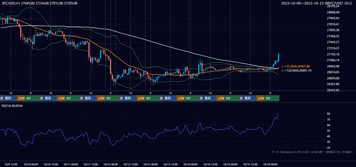Viewport: 356px width, 167px height.
Task: Click the RSI scale value 20
Action: pyautogui.click(x=328, y=148)
